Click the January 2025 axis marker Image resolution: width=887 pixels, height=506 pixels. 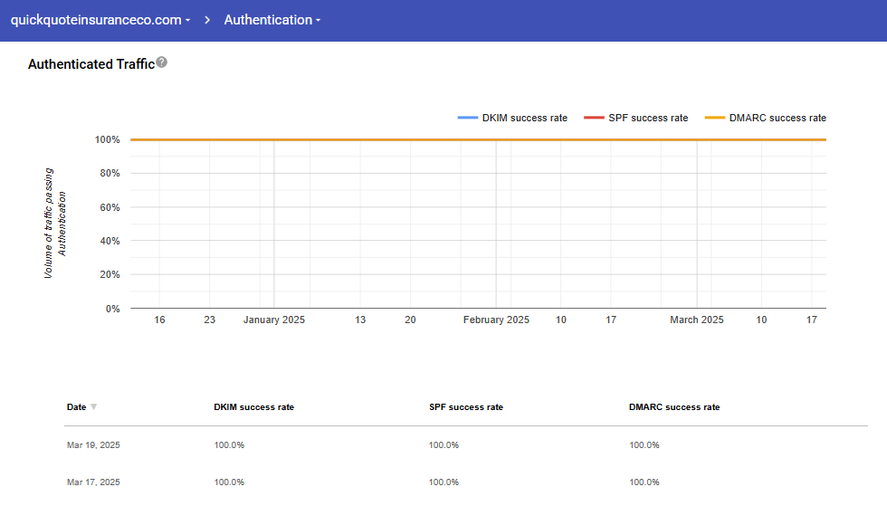(274, 320)
